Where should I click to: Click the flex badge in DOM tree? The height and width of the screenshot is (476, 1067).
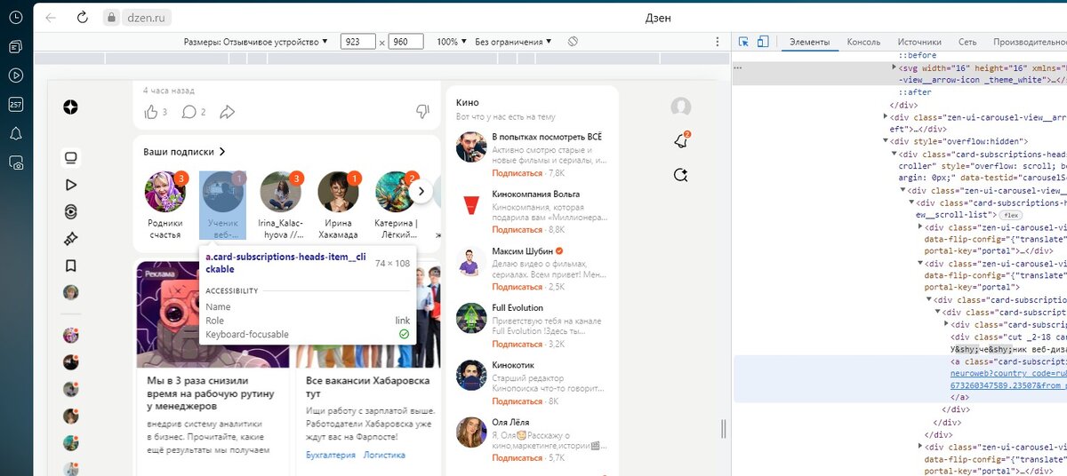[x=1009, y=215]
